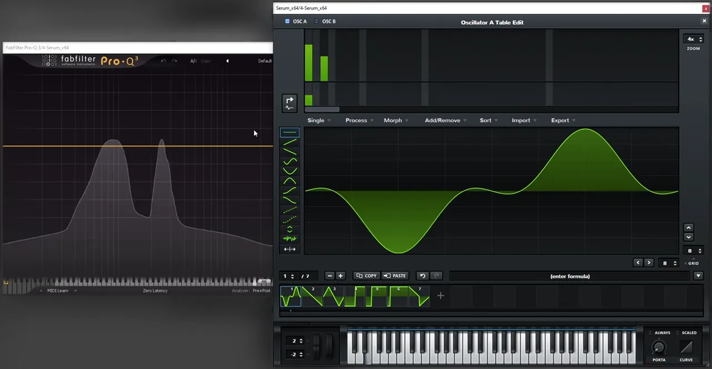Viewport: 712px width, 369px height.
Task: Adjust the horizontal grid size 8 stepper
Action: [x=668, y=263]
